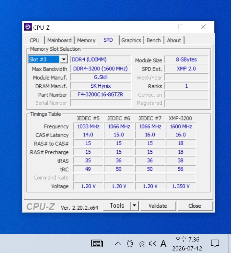
Task: Click the part number F4-3200C16-8GTZR
Action: (x=101, y=94)
